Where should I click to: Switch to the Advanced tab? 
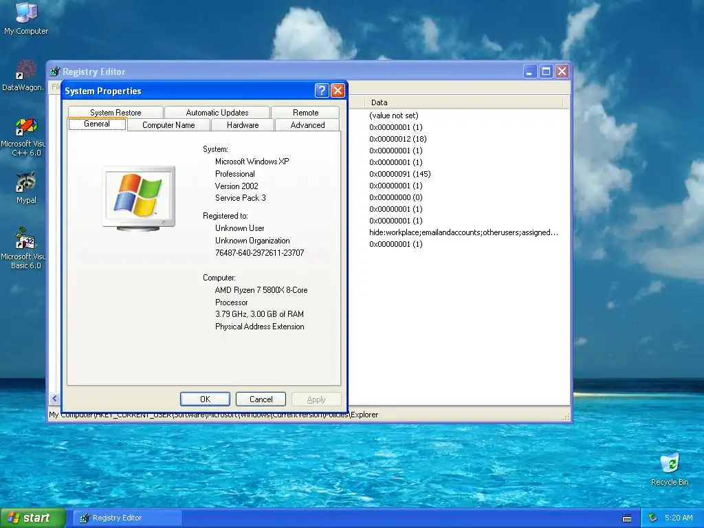[x=307, y=125]
